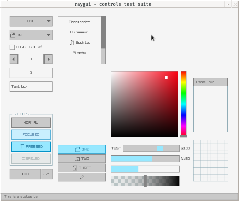The width and height of the screenshot is (239, 201).
Task: Click the right arrow of the spinner
Action: 48,59
